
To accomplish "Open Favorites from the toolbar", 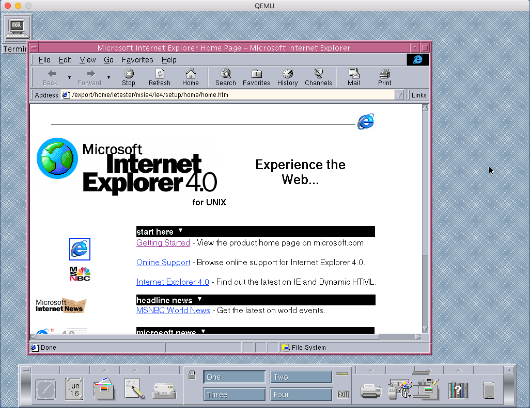I will click(x=256, y=77).
